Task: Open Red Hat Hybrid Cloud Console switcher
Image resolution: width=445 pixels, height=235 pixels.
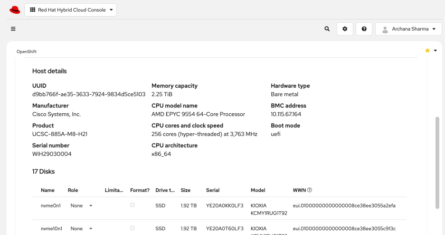Action: point(70,10)
